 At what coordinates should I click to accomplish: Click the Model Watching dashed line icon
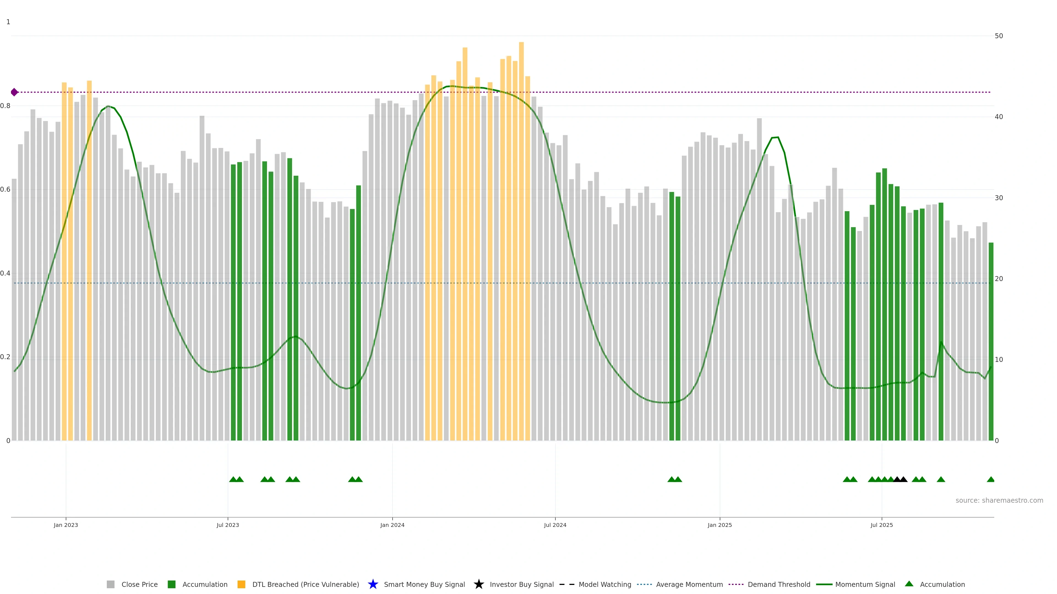point(567,584)
